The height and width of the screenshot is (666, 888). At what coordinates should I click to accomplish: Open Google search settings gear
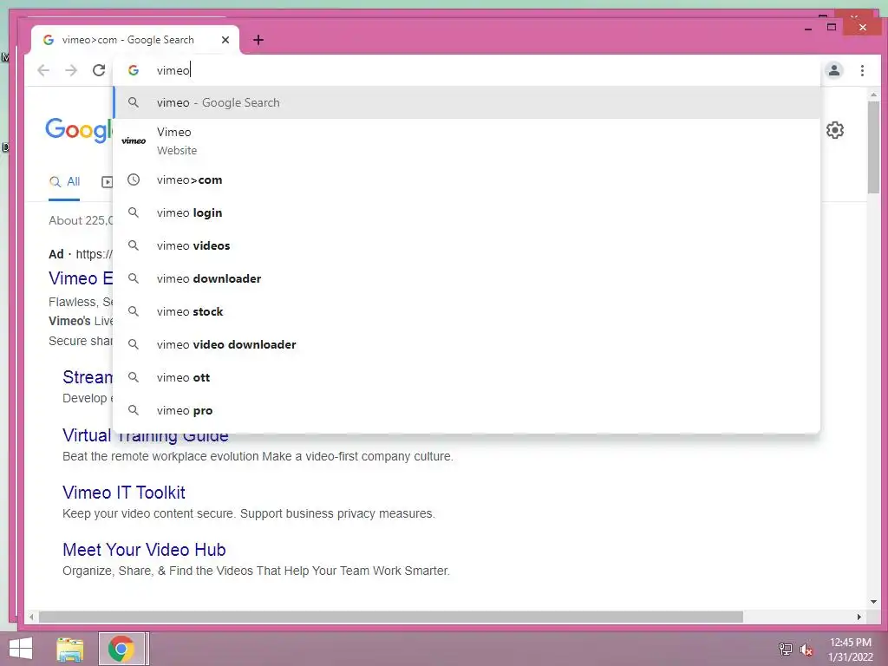[x=835, y=130]
